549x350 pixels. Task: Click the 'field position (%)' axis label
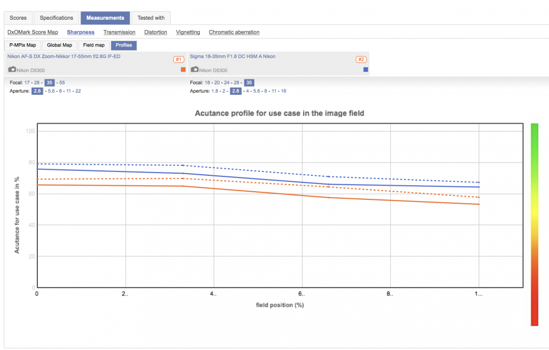[280, 305]
